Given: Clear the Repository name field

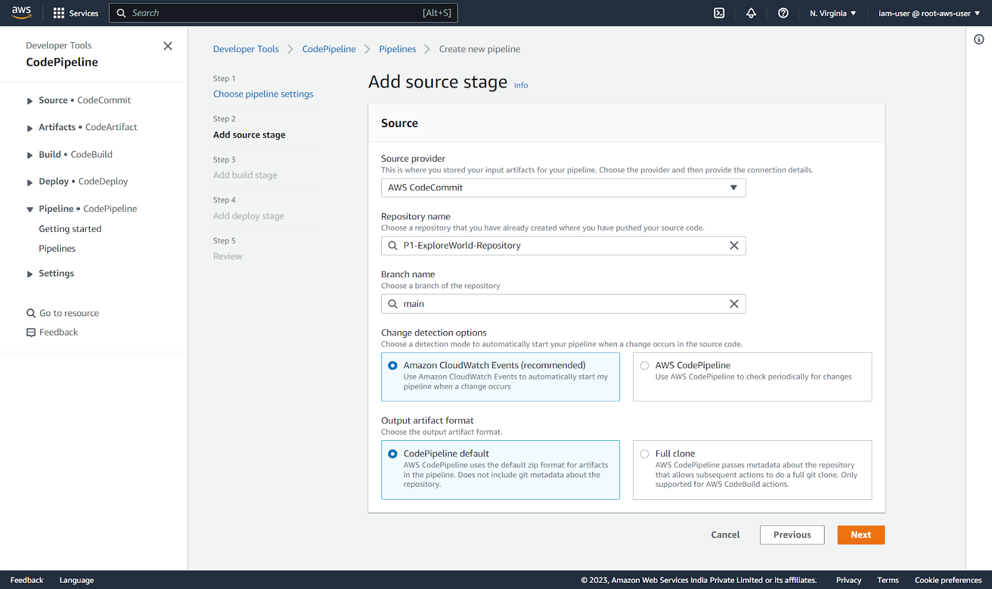Looking at the screenshot, I should 734,246.
